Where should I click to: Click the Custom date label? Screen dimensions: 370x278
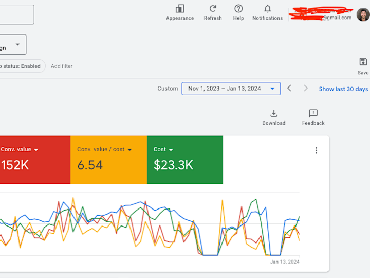pyautogui.click(x=168, y=89)
